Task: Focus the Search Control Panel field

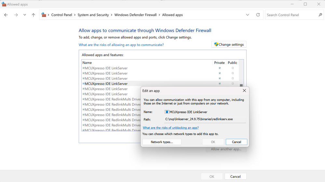Action: 291,15
